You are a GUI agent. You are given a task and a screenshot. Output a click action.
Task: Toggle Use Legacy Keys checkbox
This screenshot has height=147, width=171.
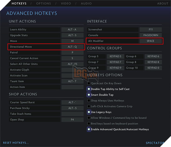click(x=89, y=112)
